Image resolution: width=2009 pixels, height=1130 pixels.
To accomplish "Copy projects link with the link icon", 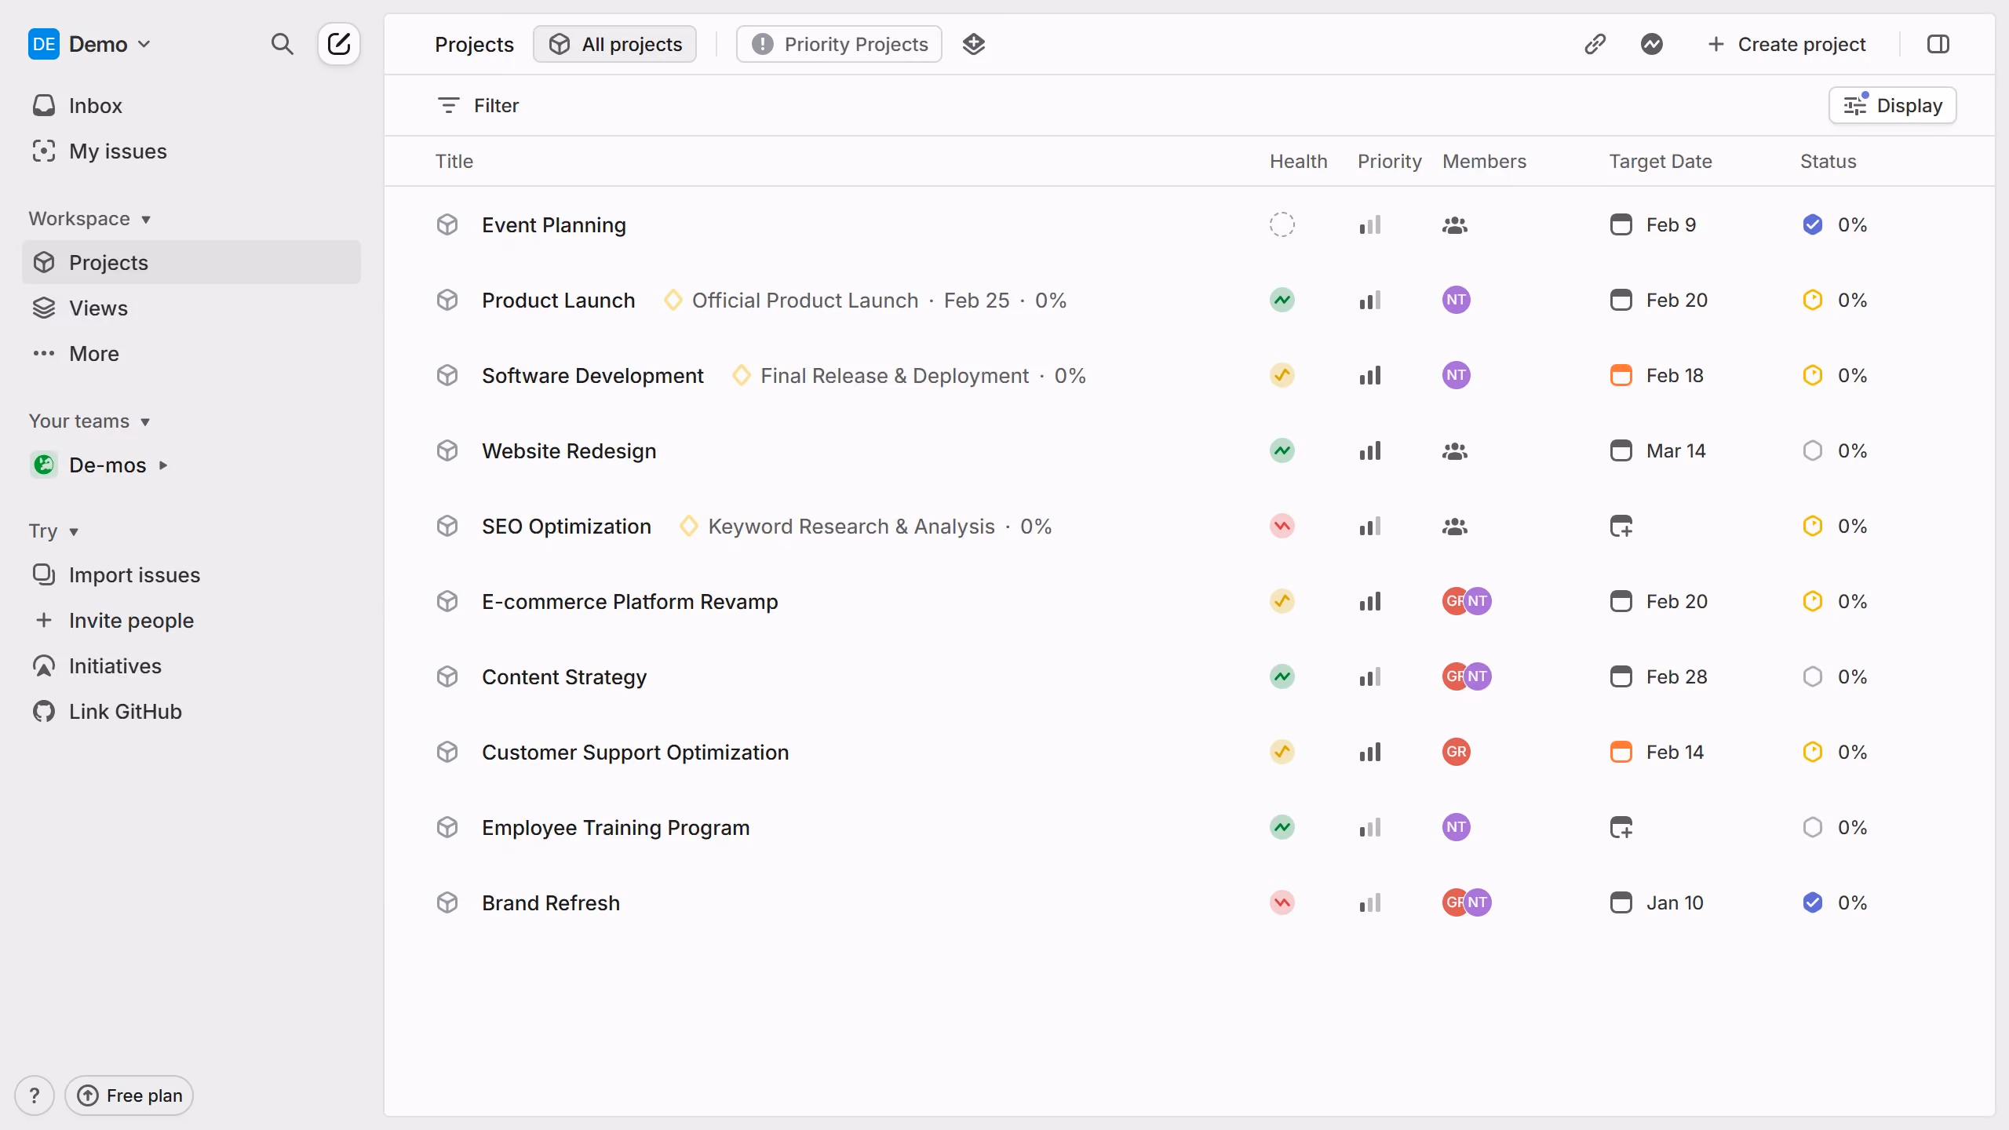I will (1595, 44).
